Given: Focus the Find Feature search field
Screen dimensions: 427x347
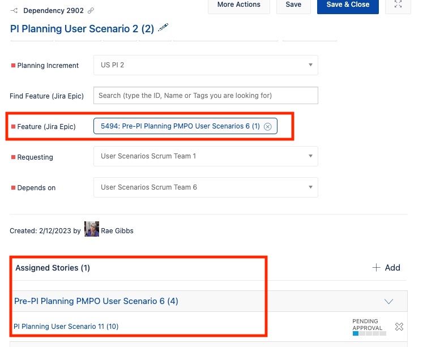Looking at the screenshot, I should 206,96.
